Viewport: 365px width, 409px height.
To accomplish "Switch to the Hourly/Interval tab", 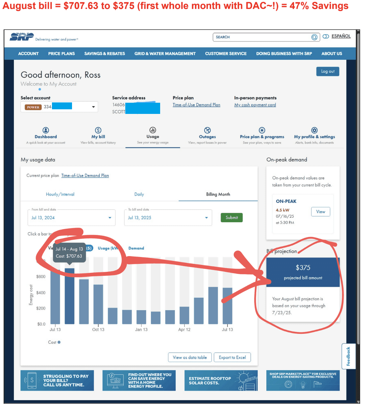I will [60, 194].
